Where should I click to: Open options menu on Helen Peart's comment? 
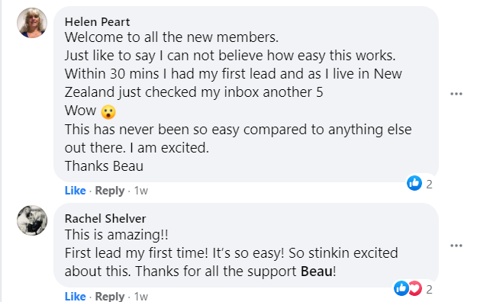pyautogui.click(x=456, y=94)
